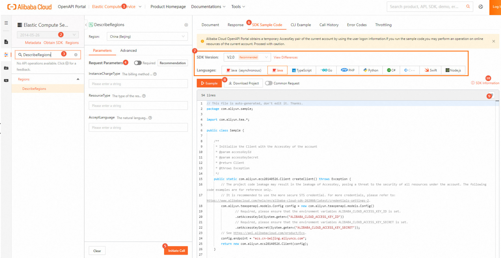501x258 pixels.
Task: Open the API version 2014-05-26 dropdown
Action: (x=48, y=35)
